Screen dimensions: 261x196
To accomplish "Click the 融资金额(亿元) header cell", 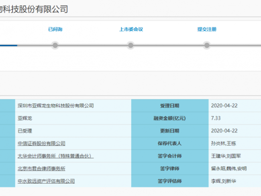I will point(170,118).
